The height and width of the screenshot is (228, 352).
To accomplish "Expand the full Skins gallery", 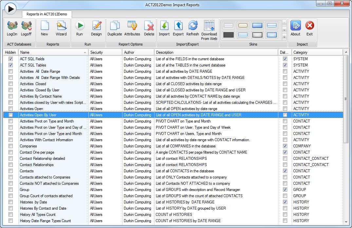I will click(x=284, y=37).
